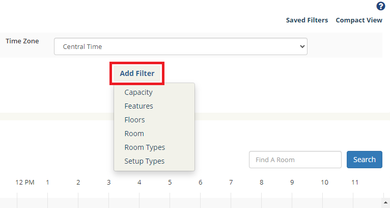Select Features from the filter menu
390x208 pixels.
click(x=139, y=106)
